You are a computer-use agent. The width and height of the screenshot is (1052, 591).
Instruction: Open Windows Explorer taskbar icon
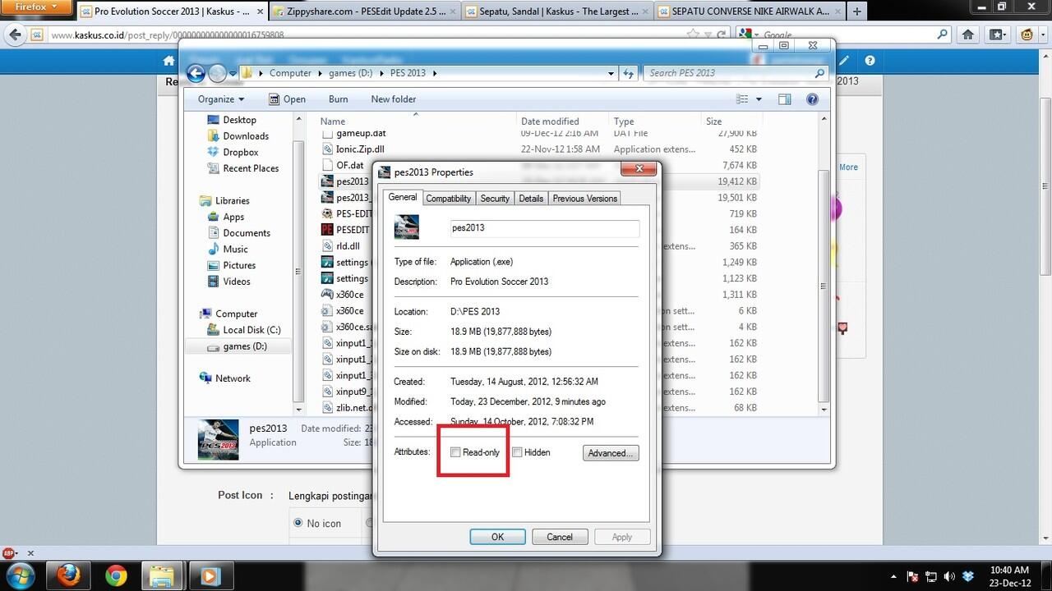pos(163,576)
